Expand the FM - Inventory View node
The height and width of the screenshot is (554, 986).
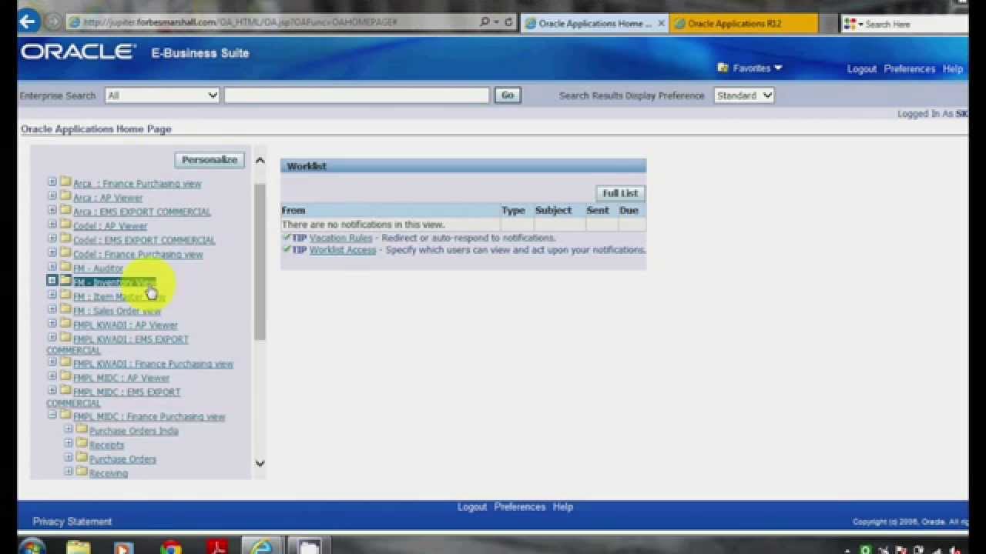click(52, 281)
